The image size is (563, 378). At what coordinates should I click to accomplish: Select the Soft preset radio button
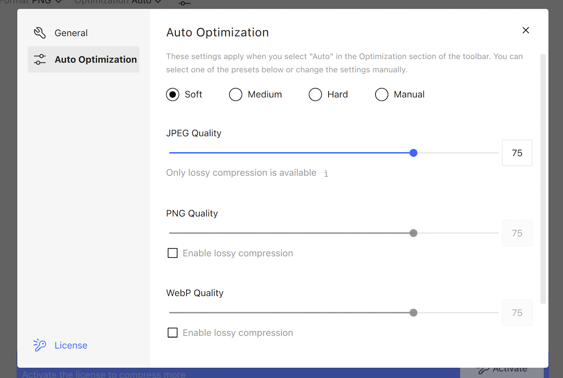pyautogui.click(x=173, y=95)
